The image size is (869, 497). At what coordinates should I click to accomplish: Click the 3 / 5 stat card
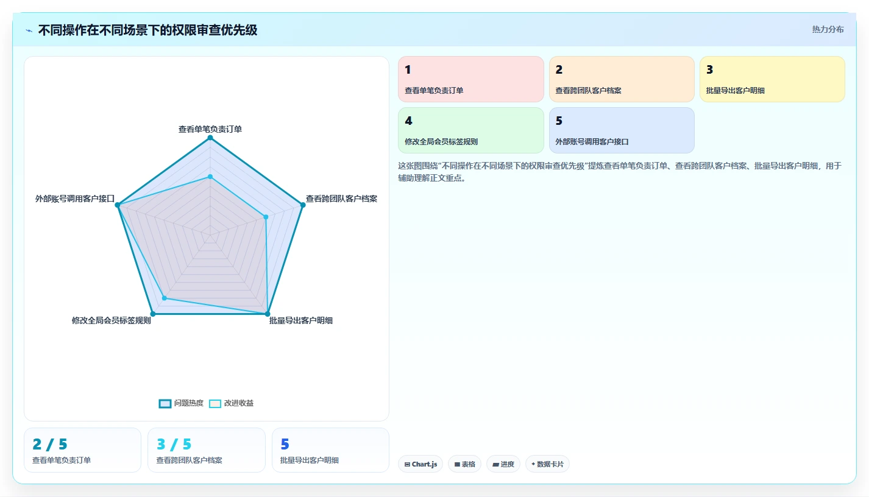pyautogui.click(x=207, y=450)
